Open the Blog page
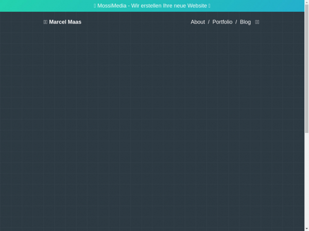Image resolution: width=309 pixels, height=231 pixels. tap(245, 22)
